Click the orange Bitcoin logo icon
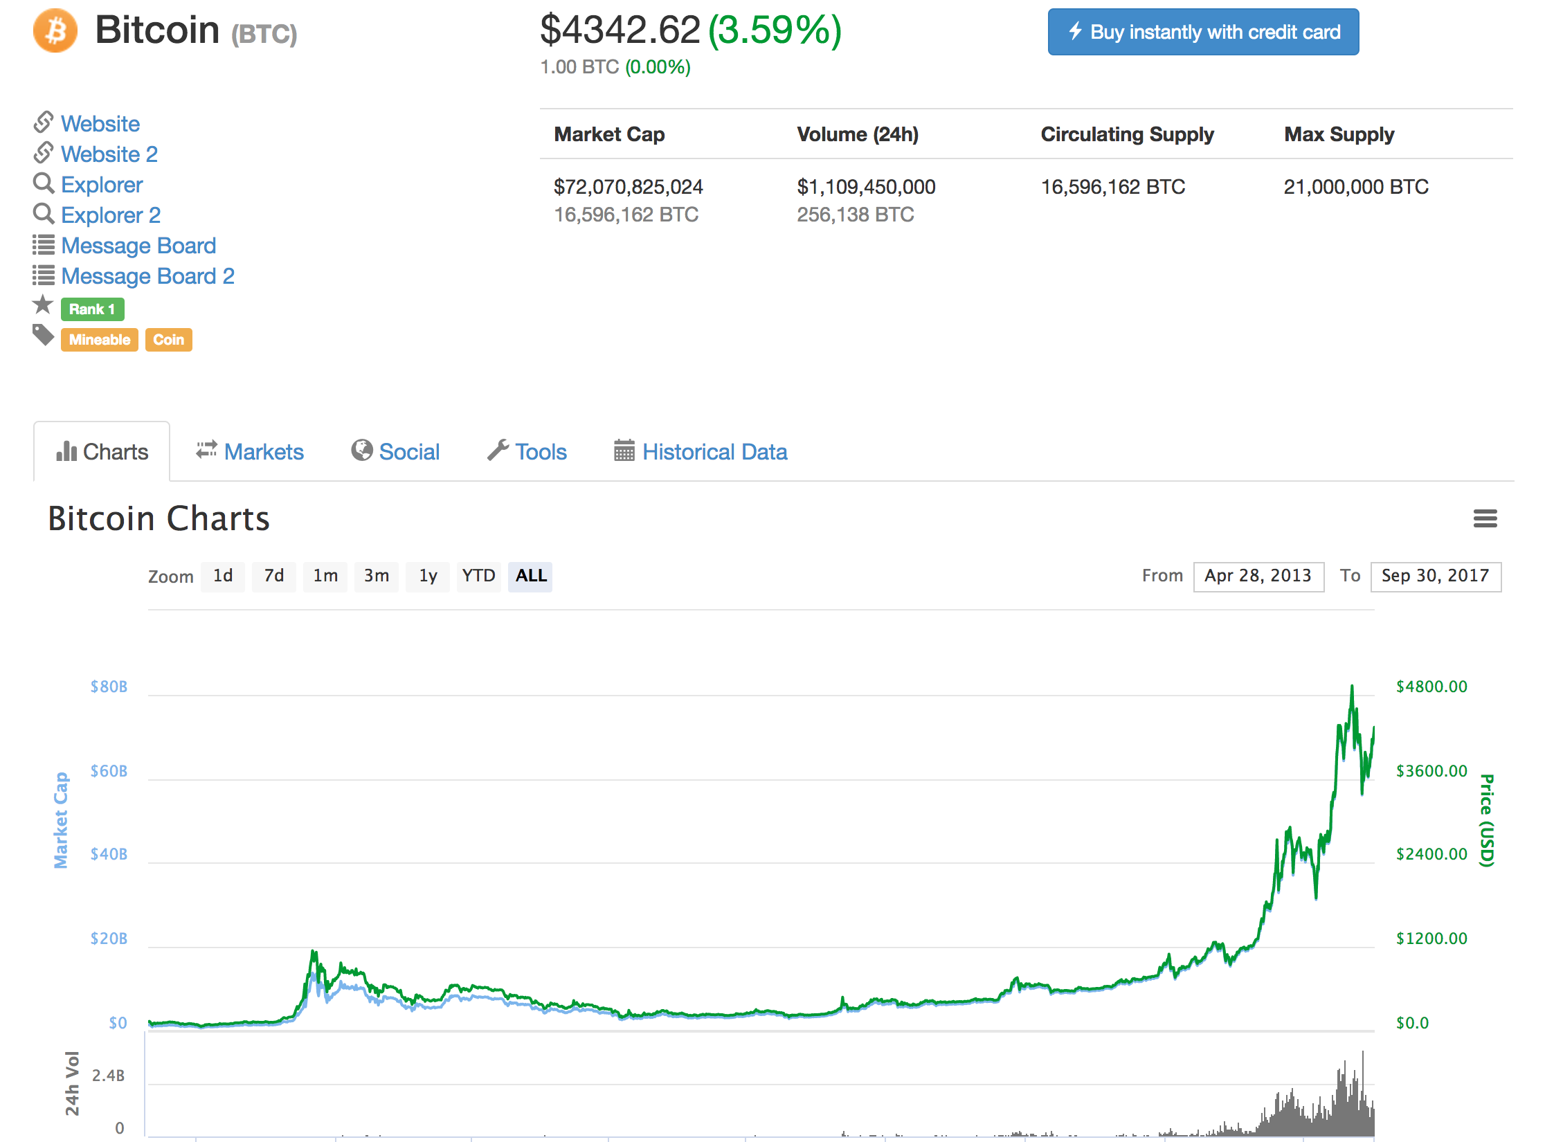 pyautogui.click(x=55, y=30)
